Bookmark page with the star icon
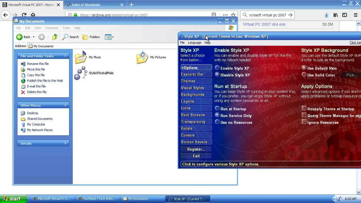Viewport: 361px width, 203px height. [x=233, y=15]
